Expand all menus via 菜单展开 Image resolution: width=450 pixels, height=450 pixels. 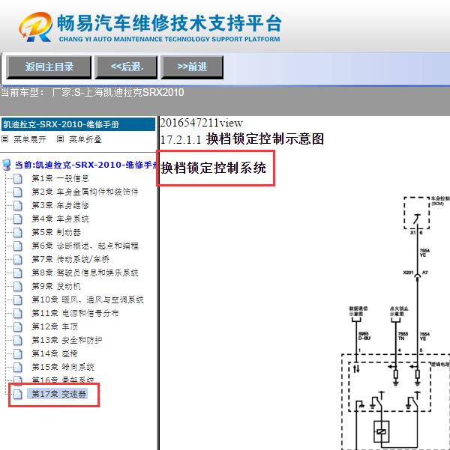point(29,139)
